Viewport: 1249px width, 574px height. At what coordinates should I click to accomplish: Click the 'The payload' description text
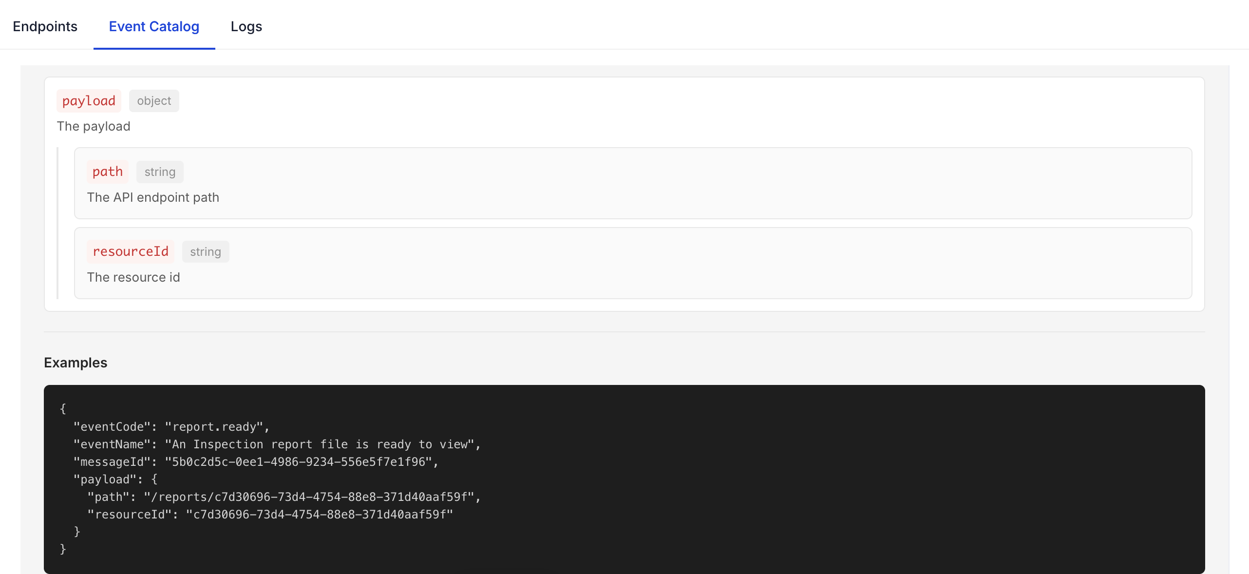tap(94, 126)
